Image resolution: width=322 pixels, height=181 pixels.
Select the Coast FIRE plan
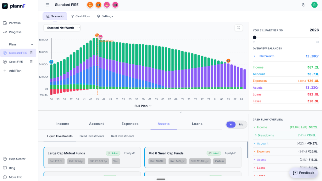pos(16,62)
